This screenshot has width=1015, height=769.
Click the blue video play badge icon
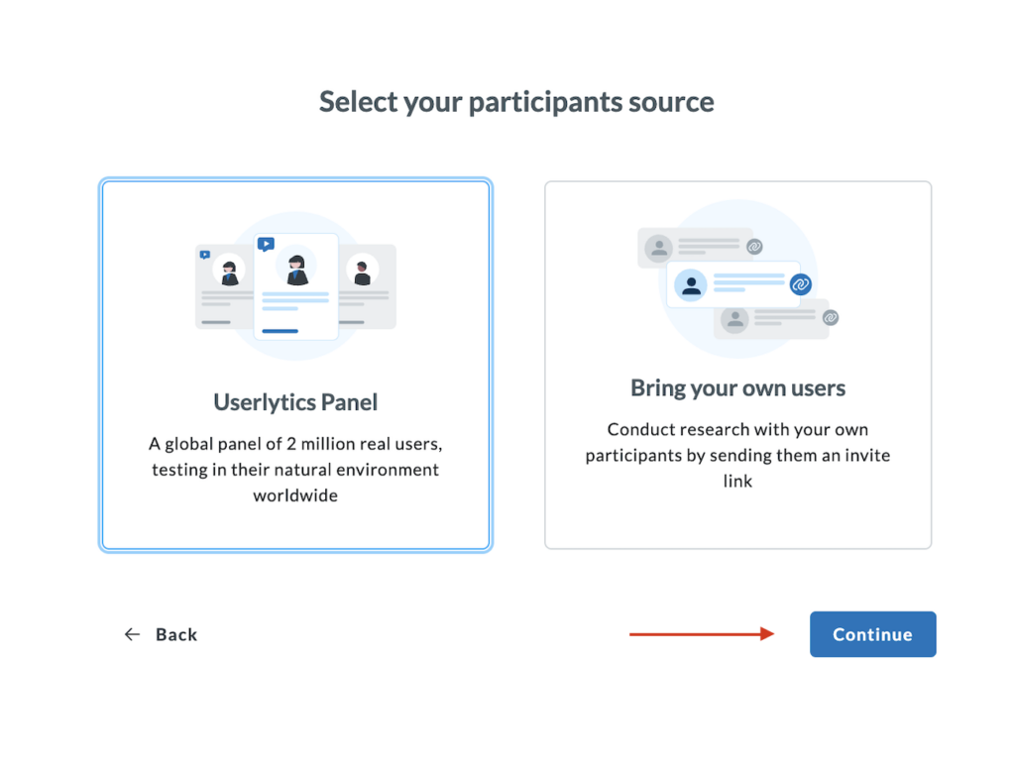coord(265,244)
